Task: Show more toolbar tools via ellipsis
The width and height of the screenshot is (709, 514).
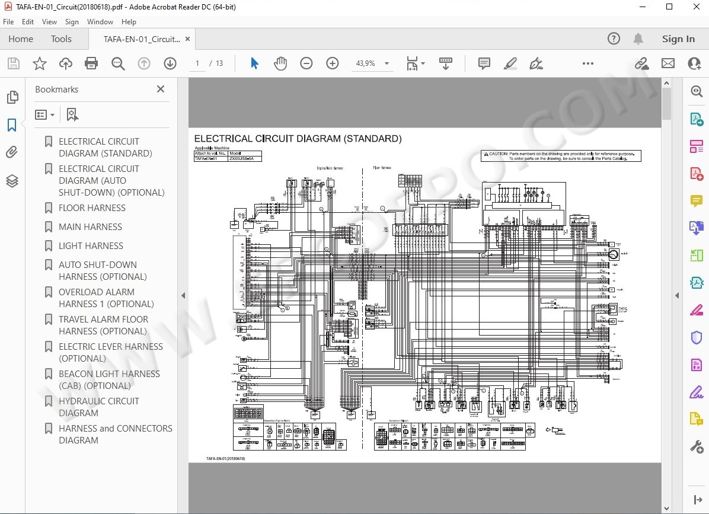Action: (x=588, y=63)
